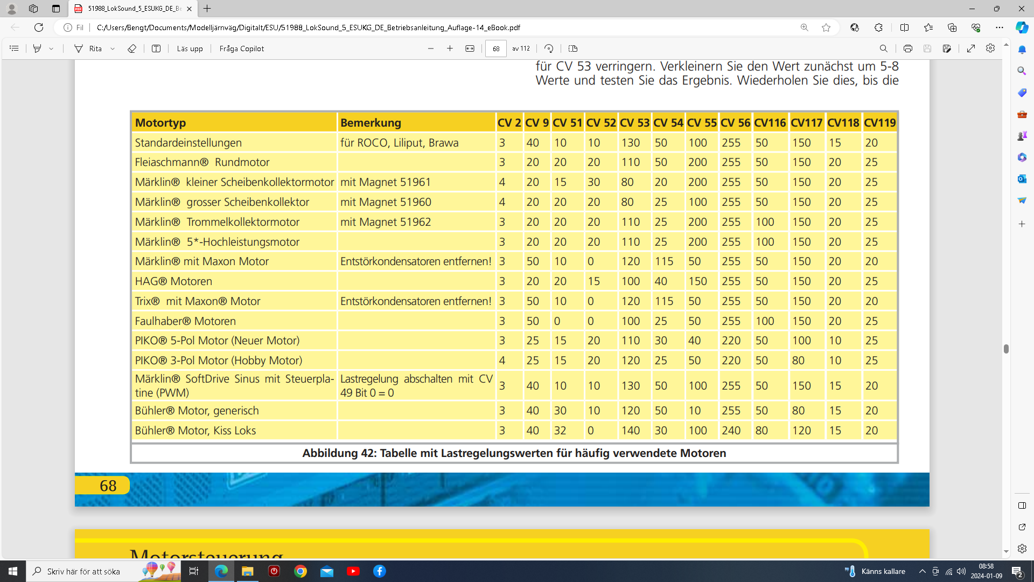
Task: Open sidebar tools briefcase icon
Action: 1022,114
